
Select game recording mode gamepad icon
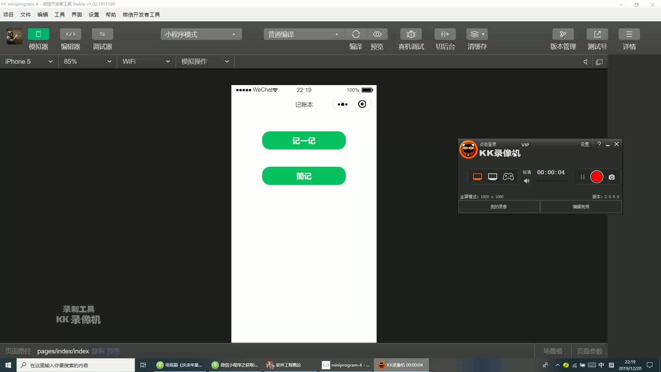tap(508, 177)
